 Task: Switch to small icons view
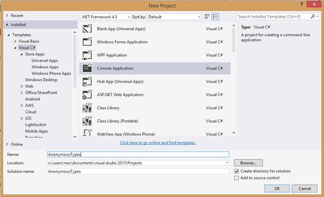207,17
